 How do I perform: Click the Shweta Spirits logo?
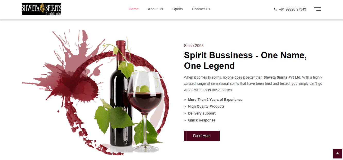click(x=41, y=9)
